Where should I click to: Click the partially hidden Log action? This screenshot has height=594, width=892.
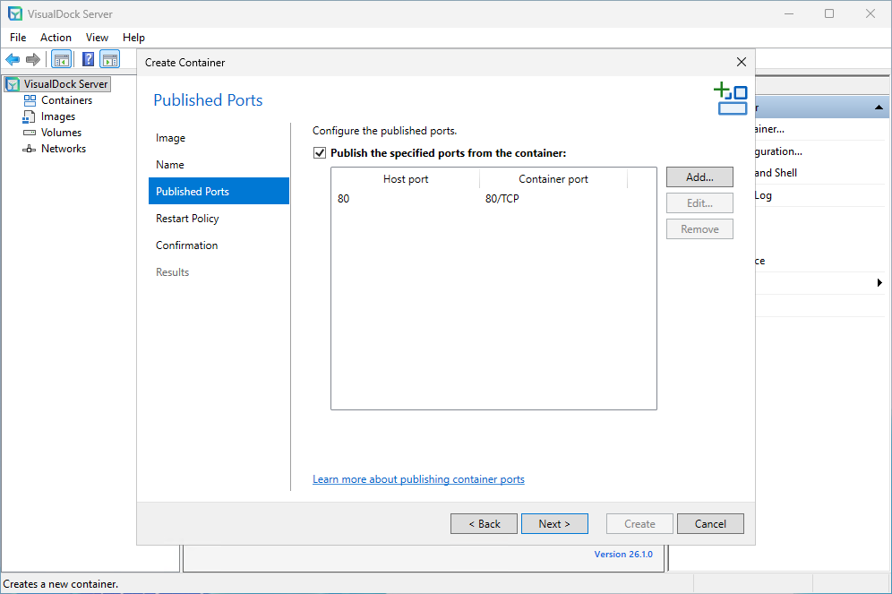pyautogui.click(x=763, y=195)
